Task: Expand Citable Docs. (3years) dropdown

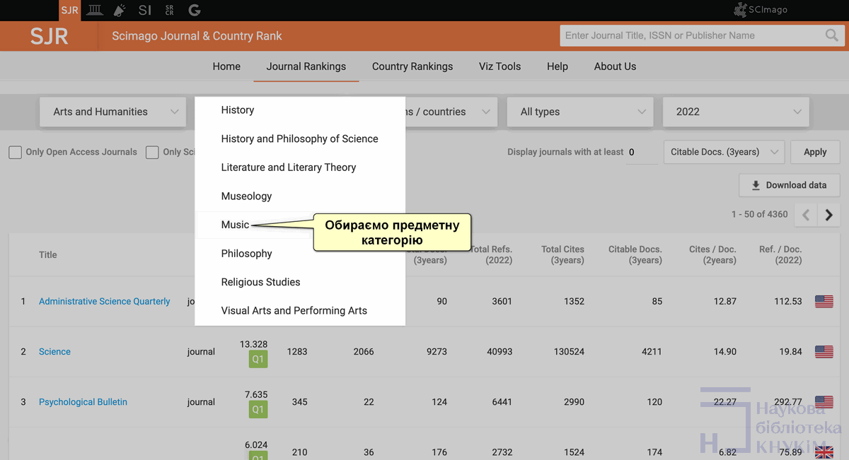Action: (x=724, y=152)
